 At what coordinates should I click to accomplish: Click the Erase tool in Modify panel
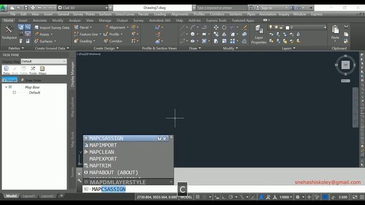point(244,27)
